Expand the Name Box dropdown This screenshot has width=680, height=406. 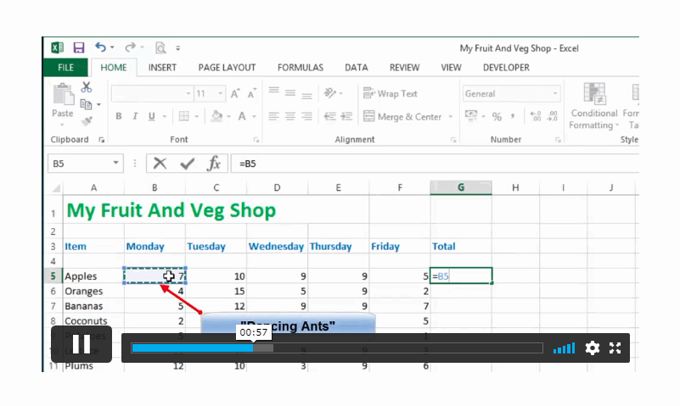click(115, 164)
